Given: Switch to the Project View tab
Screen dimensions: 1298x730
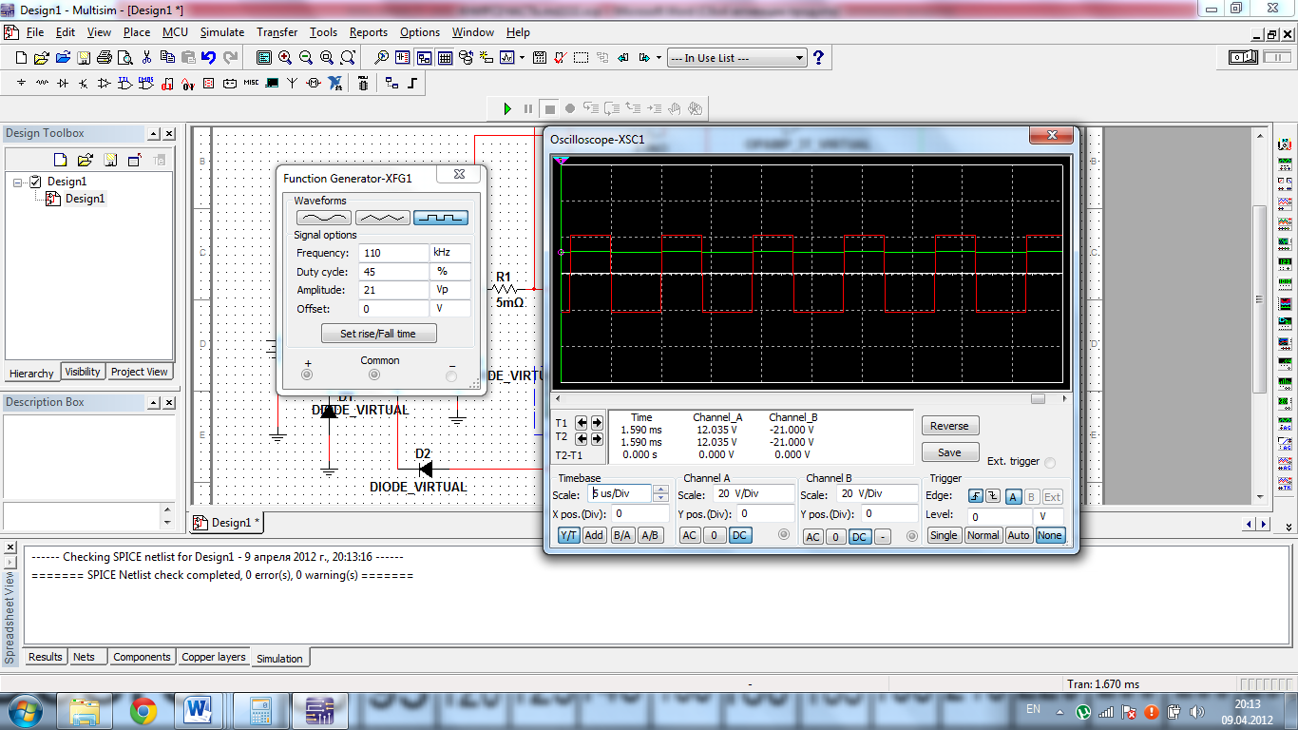Looking at the screenshot, I should [139, 372].
